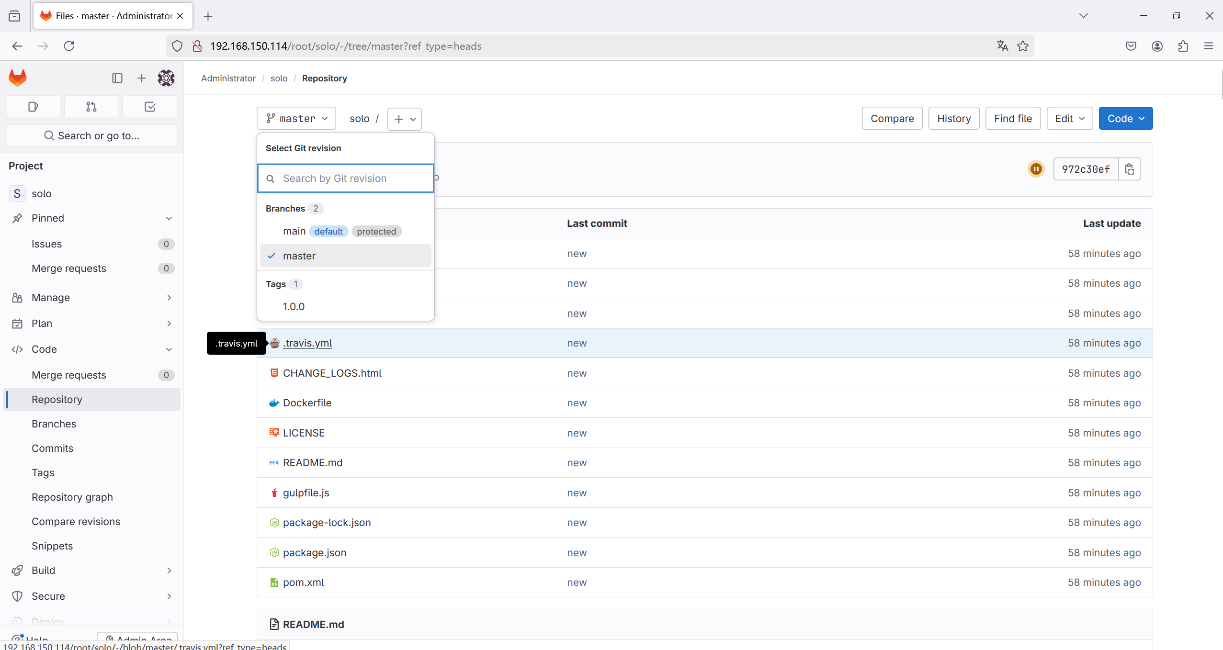Viewport: 1223px width, 650px height.
Task: Click the gulpfile.js file icon
Action: (274, 493)
